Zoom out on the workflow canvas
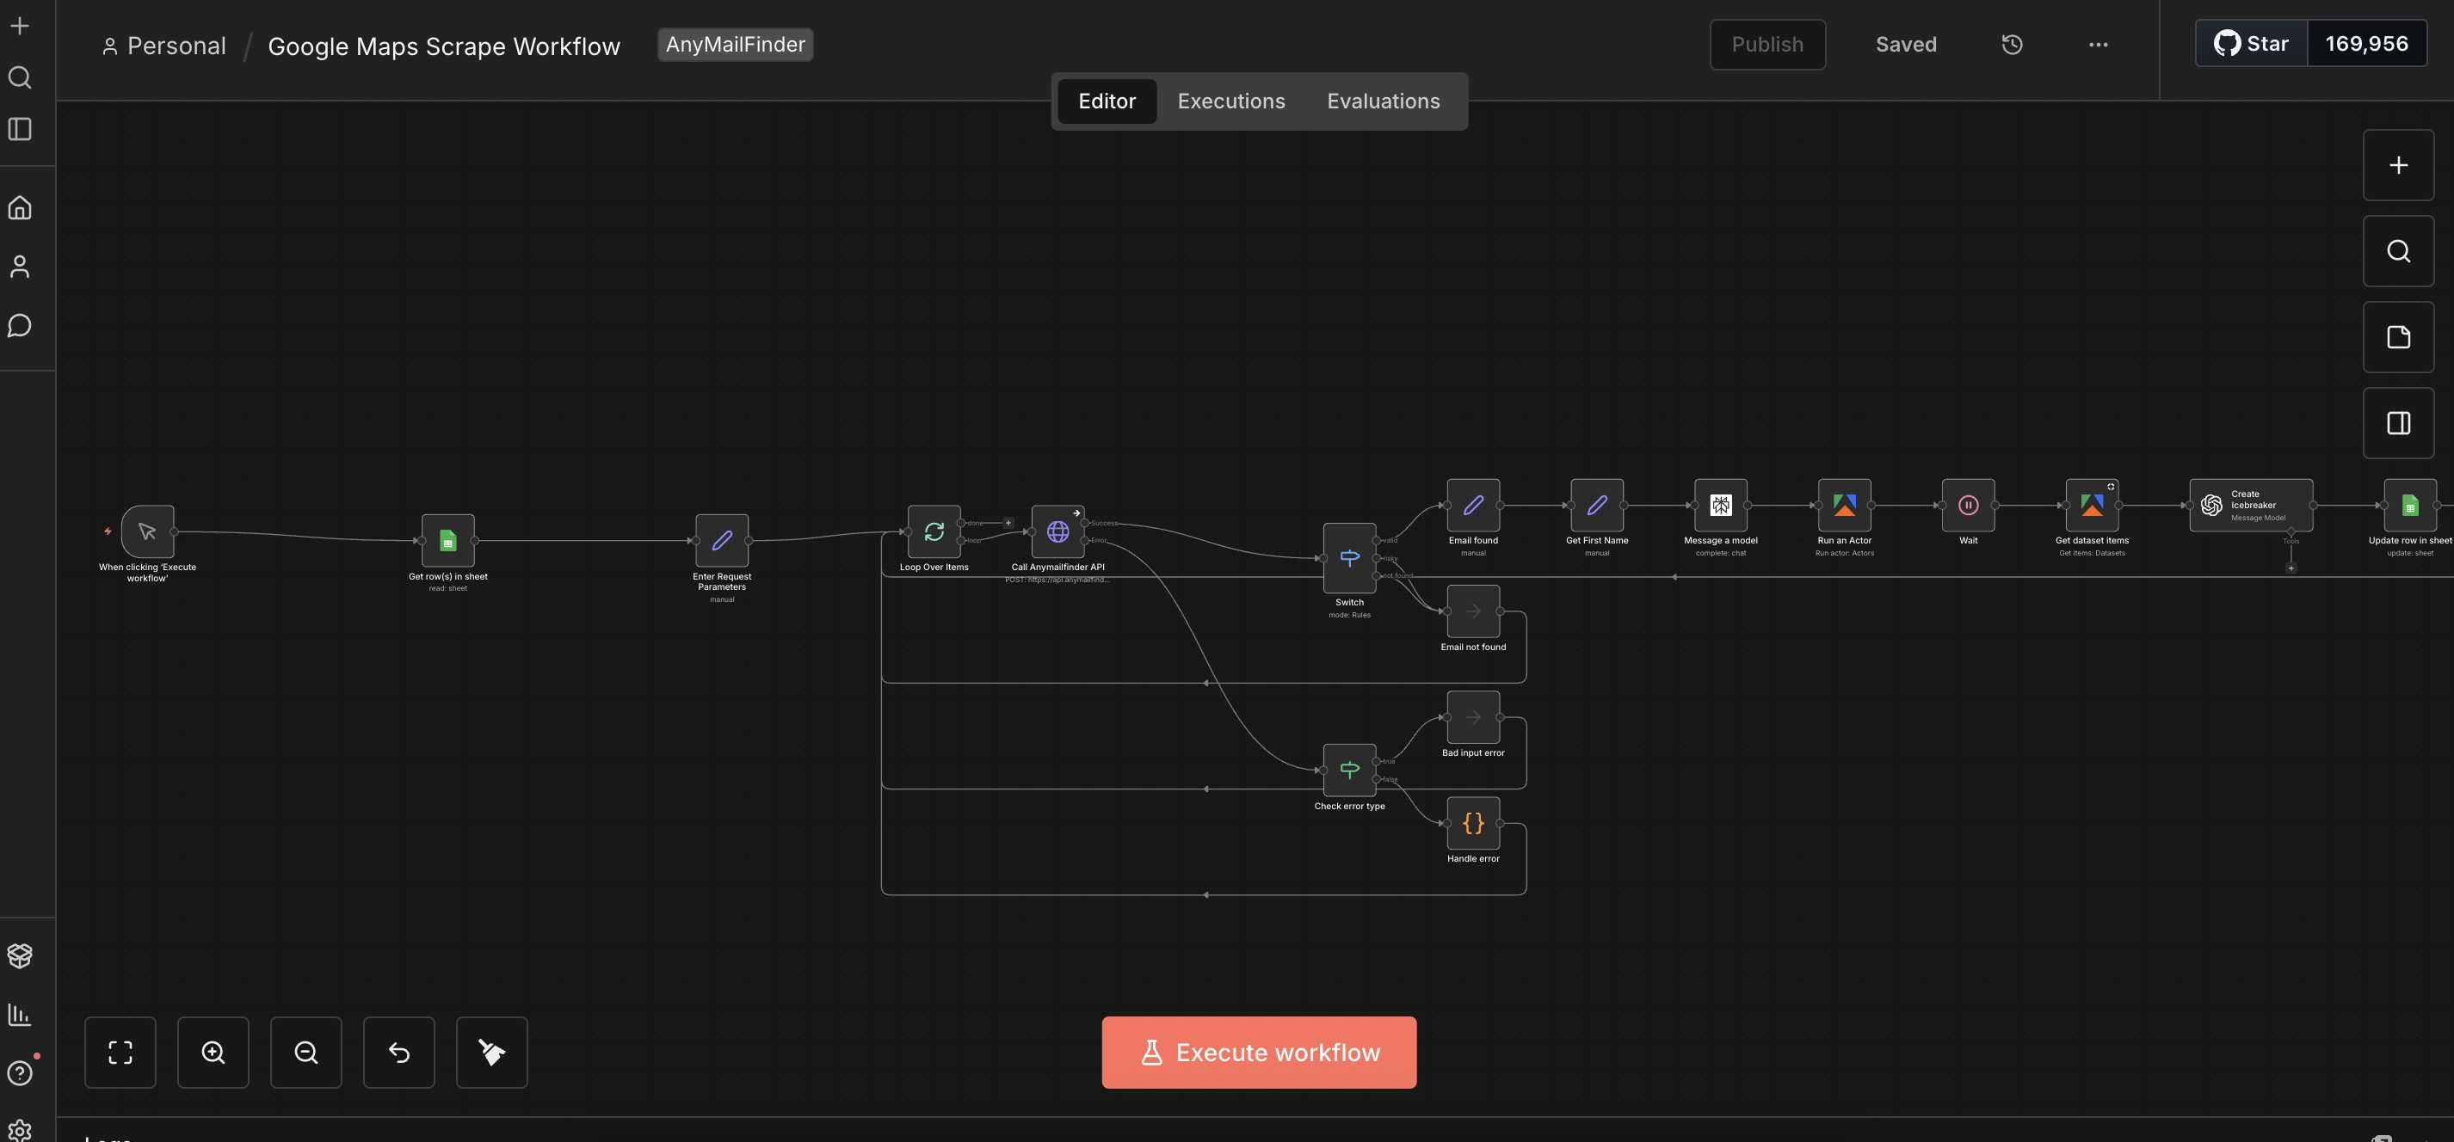This screenshot has height=1142, width=2454. 305,1053
